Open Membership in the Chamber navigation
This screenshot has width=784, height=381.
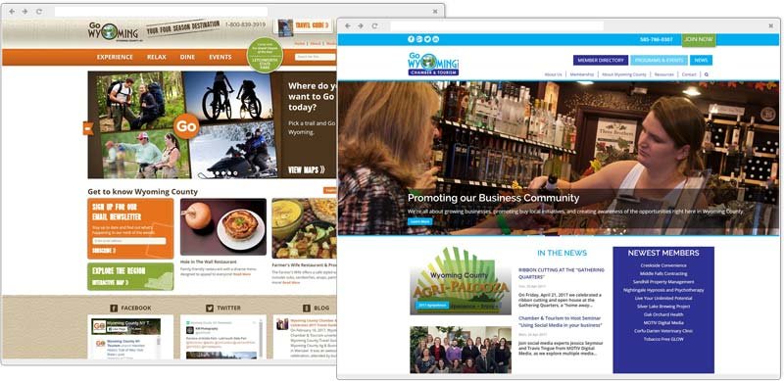582,74
